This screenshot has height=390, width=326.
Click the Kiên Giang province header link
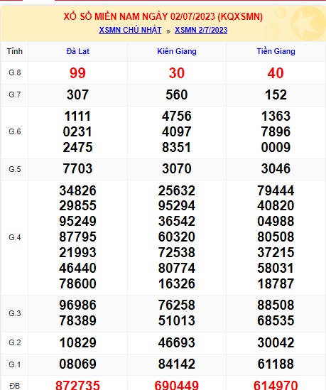[177, 51]
